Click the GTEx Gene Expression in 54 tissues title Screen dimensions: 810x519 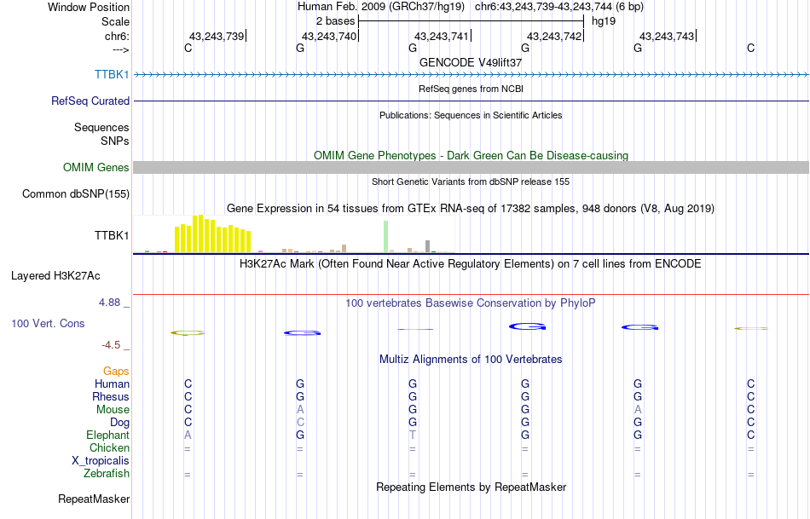click(x=471, y=209)
